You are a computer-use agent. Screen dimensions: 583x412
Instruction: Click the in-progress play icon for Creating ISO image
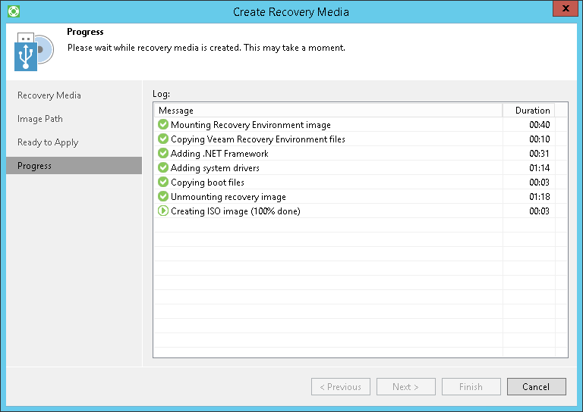(162, 211)
